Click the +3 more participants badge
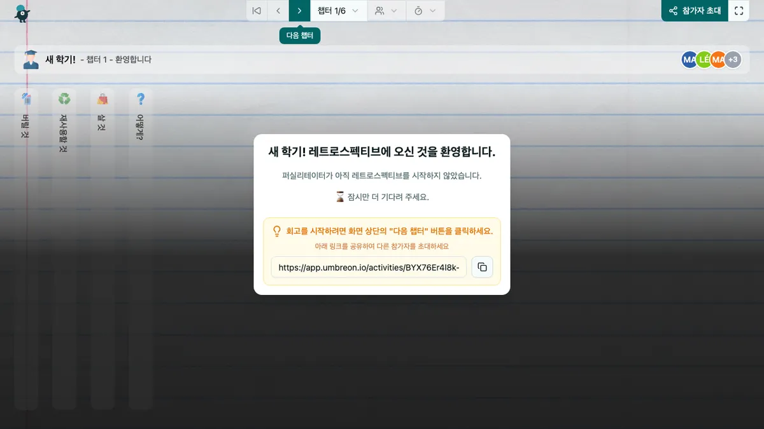This screenshot has height=429, width=764. point(733,60)
